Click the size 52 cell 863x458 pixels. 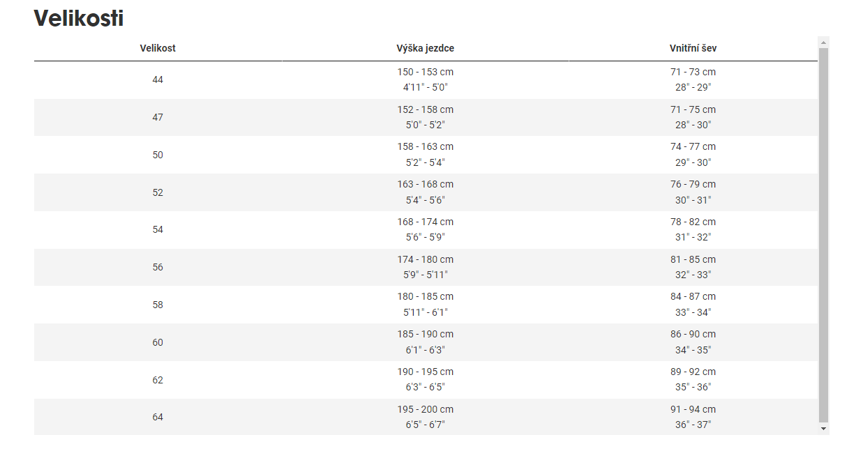158,192
